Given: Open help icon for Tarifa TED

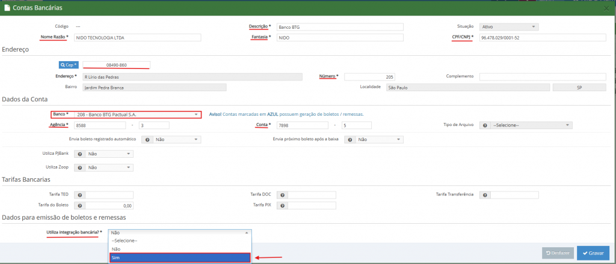Looking at the screenshot, I should [x=80, y=195].
